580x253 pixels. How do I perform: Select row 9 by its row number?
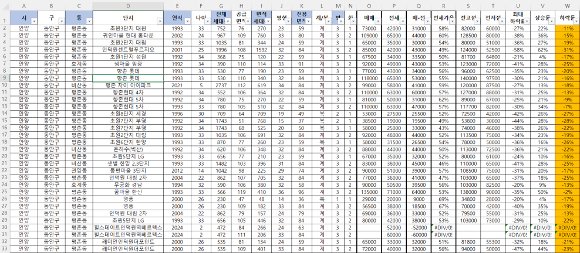click(5, 78)
